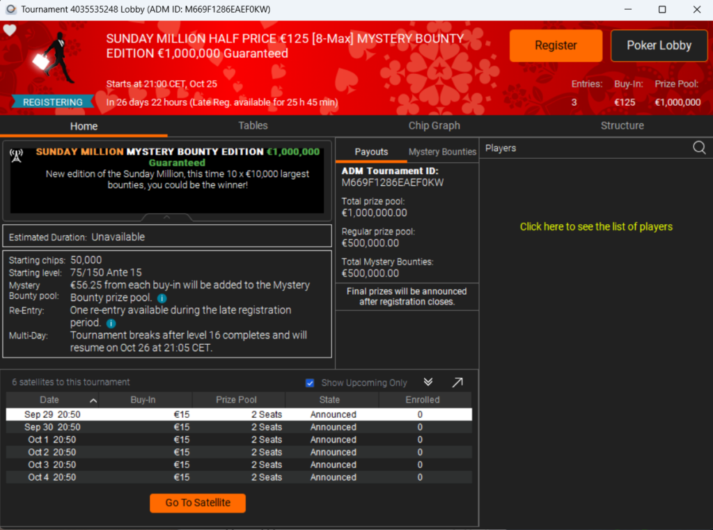Switch to the Home tab

[84, 126]
